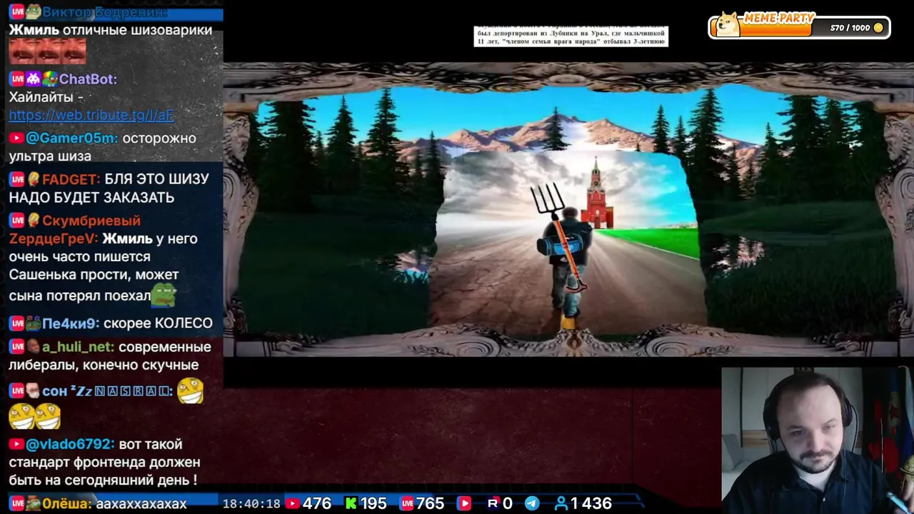The image size is (914, 514).
Task: Click the 195 Kick viewers number
Action: tap(373, 503)
